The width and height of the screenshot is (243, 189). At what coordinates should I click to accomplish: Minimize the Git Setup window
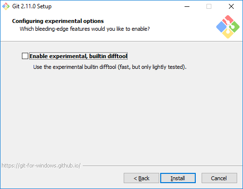click(187, 6)
